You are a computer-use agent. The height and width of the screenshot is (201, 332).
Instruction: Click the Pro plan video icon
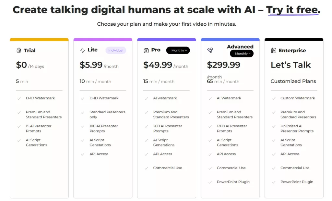[x=146, y=50]
